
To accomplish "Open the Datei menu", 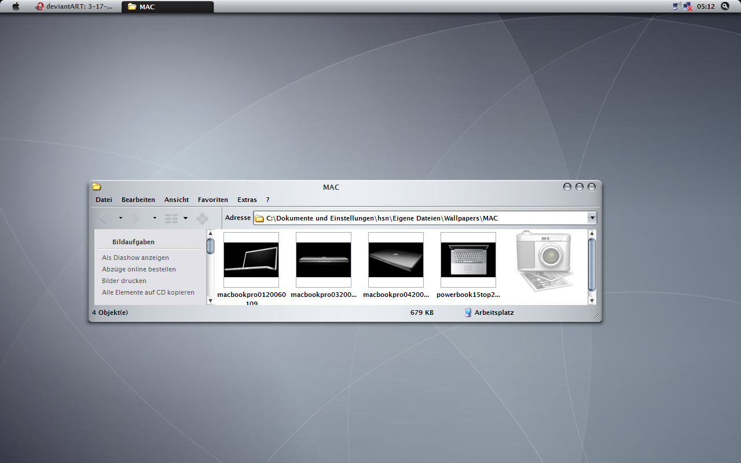I will [104, 200].
